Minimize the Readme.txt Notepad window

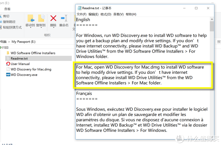184,8
